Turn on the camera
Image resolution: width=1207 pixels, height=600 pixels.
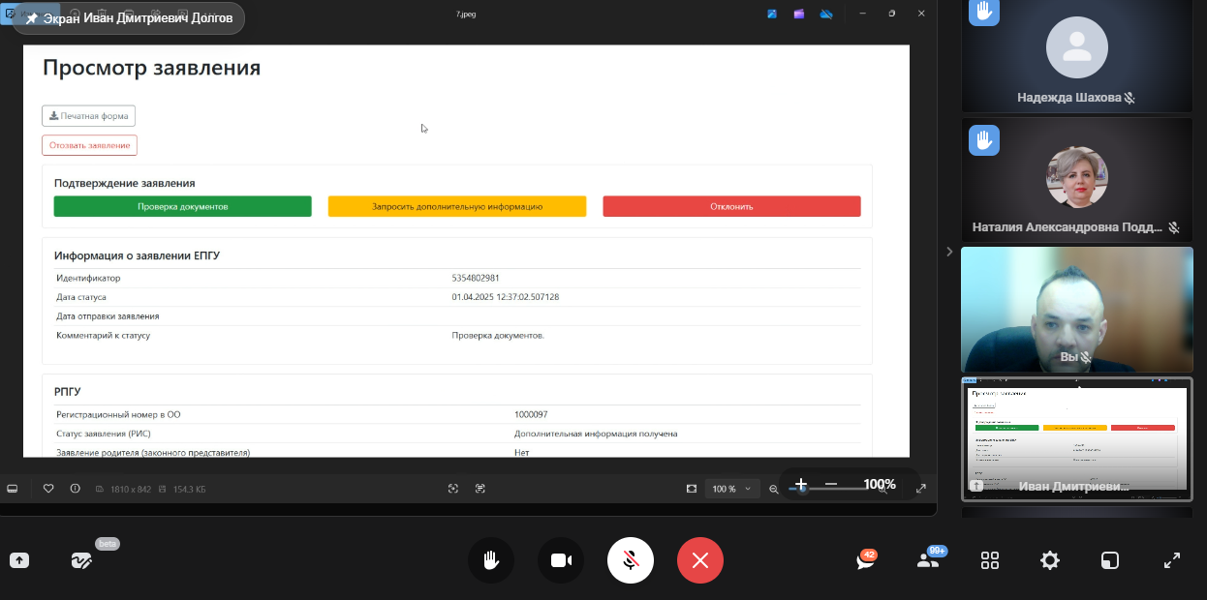561,560
